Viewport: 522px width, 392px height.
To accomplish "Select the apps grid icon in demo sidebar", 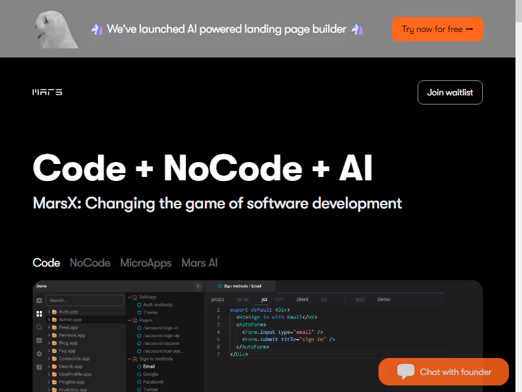I will [x=39, y=314].
